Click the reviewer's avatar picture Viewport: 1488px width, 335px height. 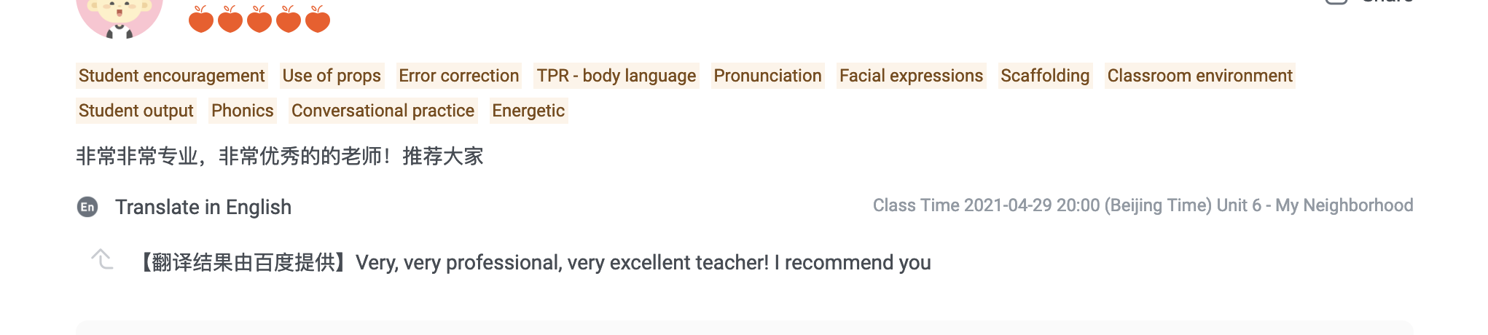(x=120, y=16)
